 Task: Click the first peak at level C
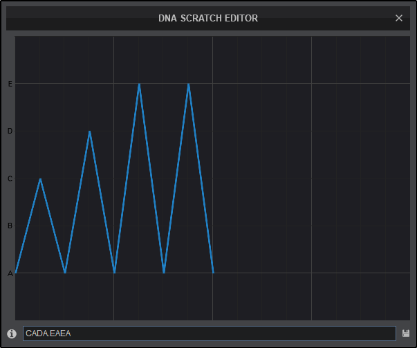point(41,178)
